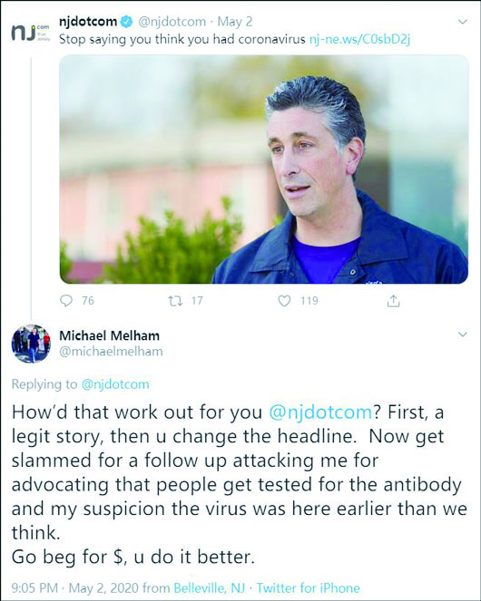Screen dimensions: 481x601
Task: Click the reply speech bubble icon
Action: click(66, 301)
